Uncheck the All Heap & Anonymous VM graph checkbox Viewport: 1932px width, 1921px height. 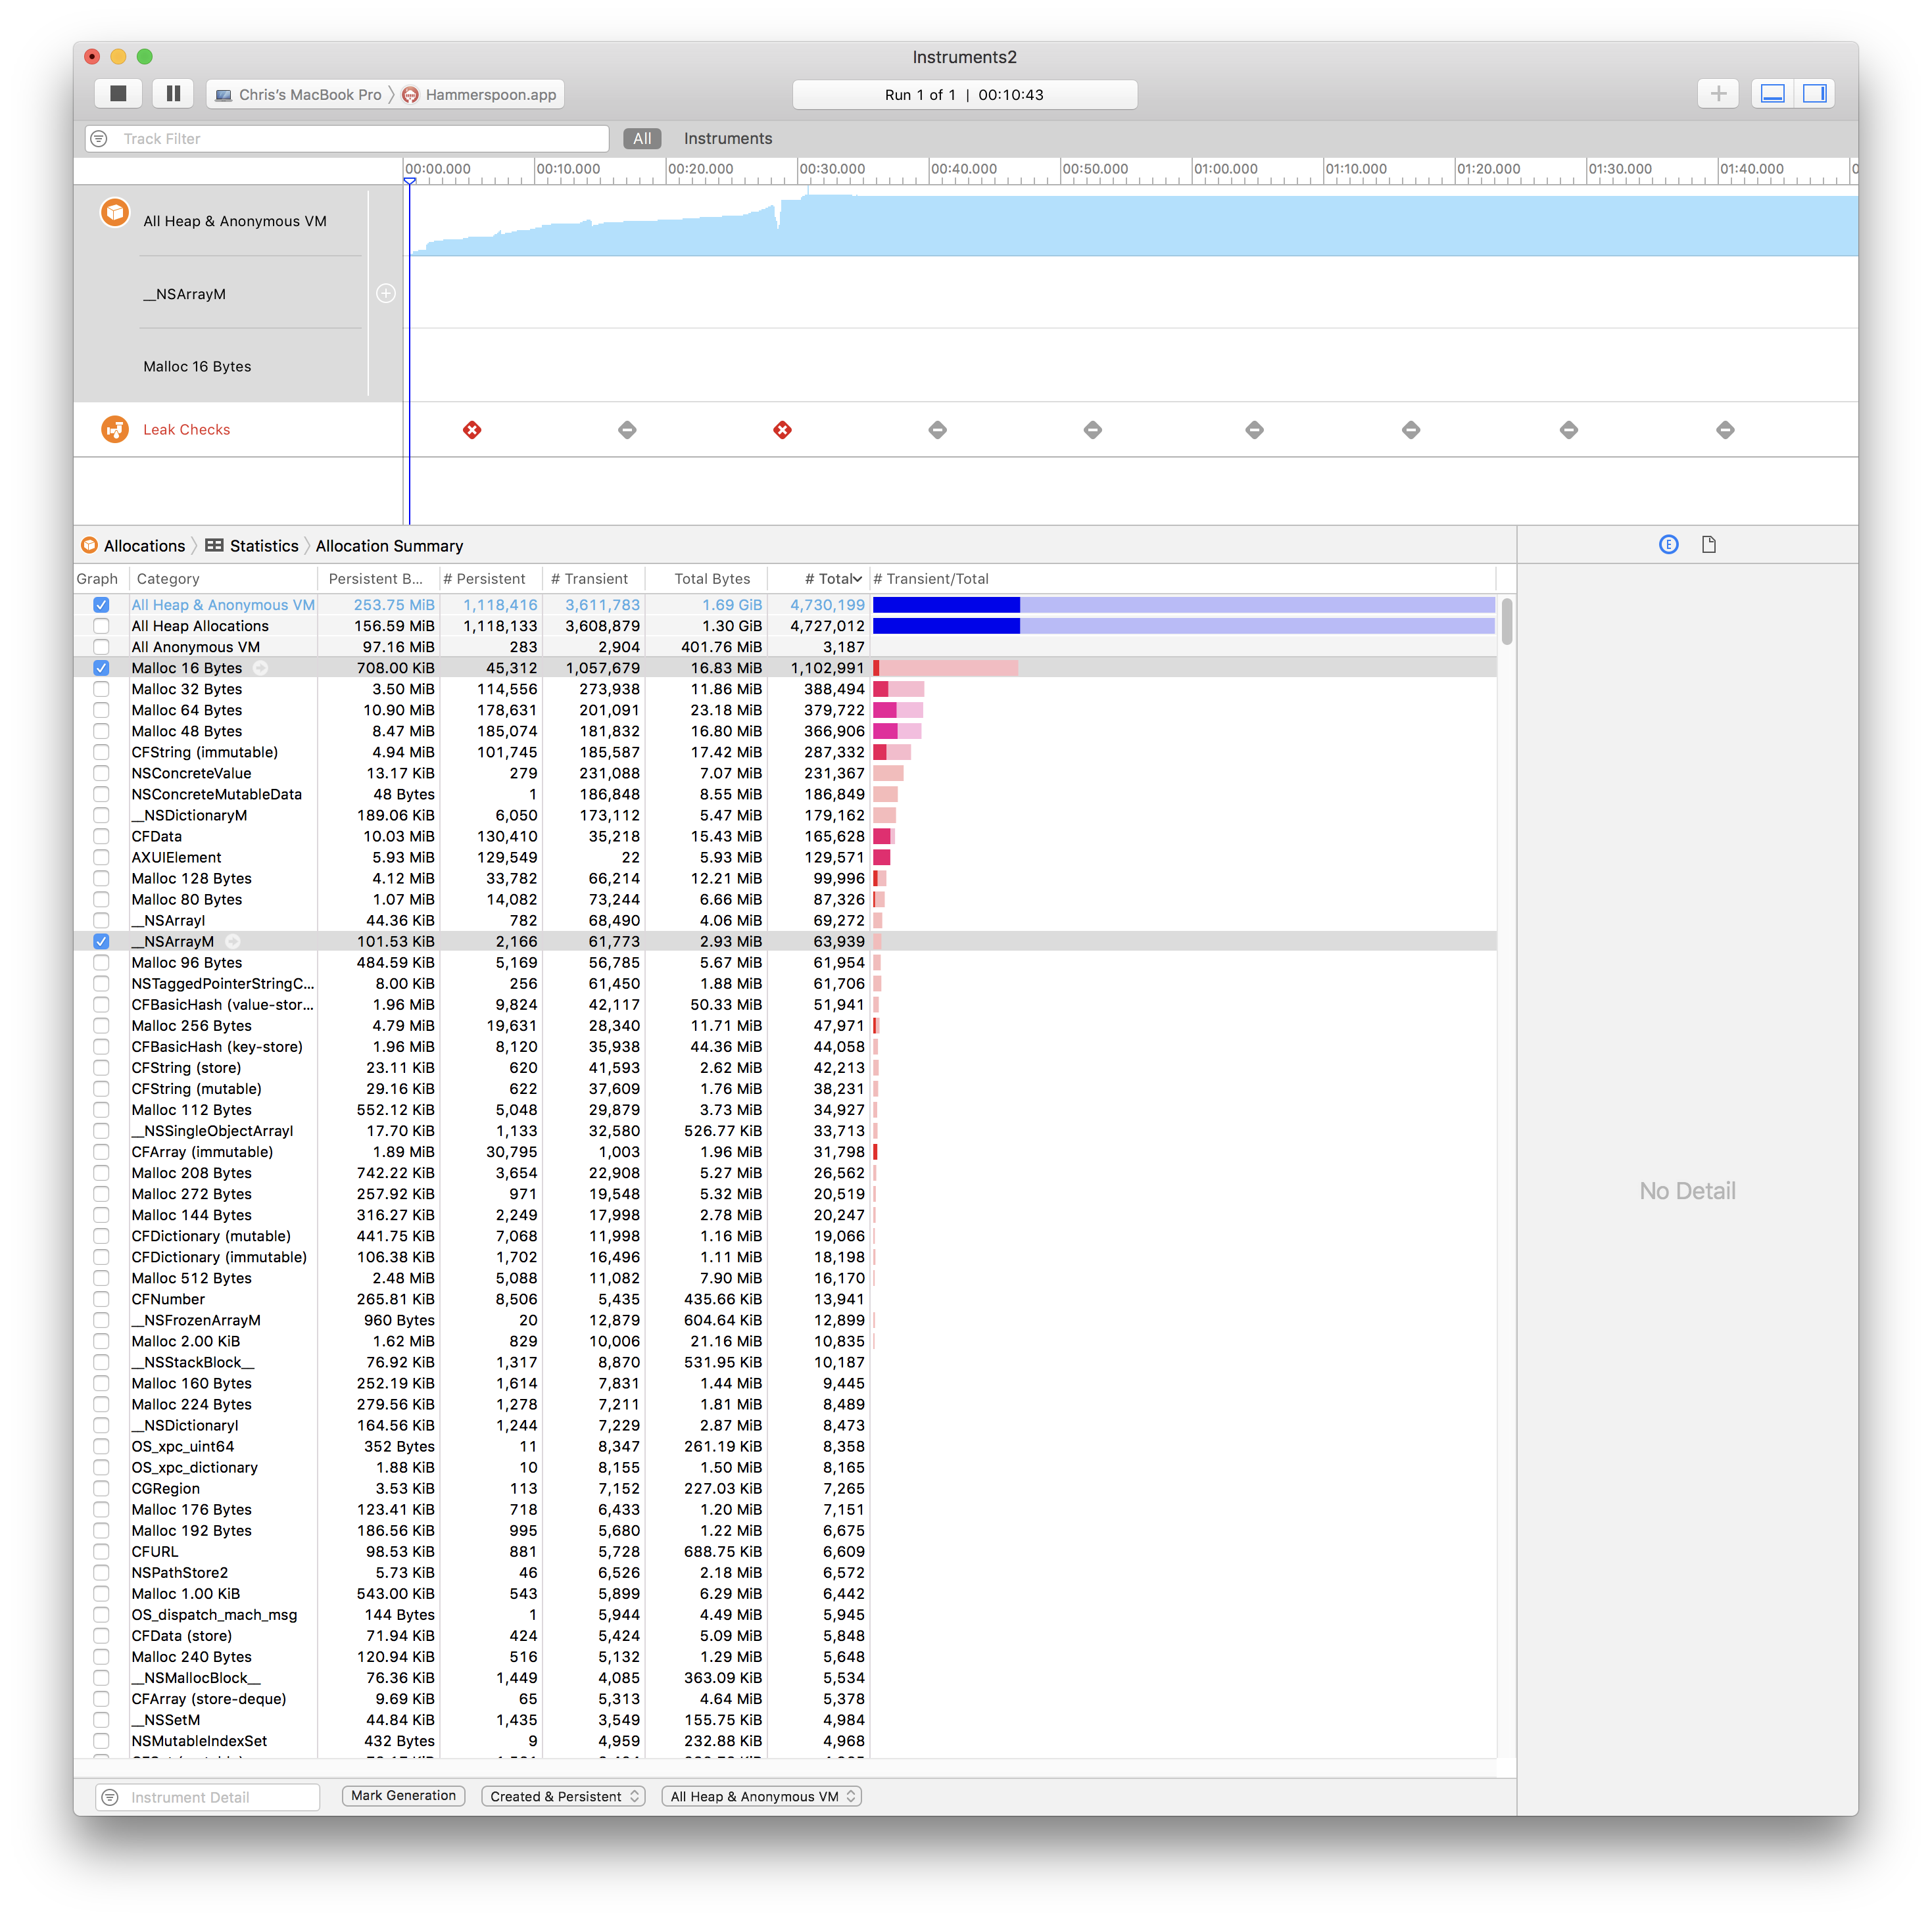101,604
